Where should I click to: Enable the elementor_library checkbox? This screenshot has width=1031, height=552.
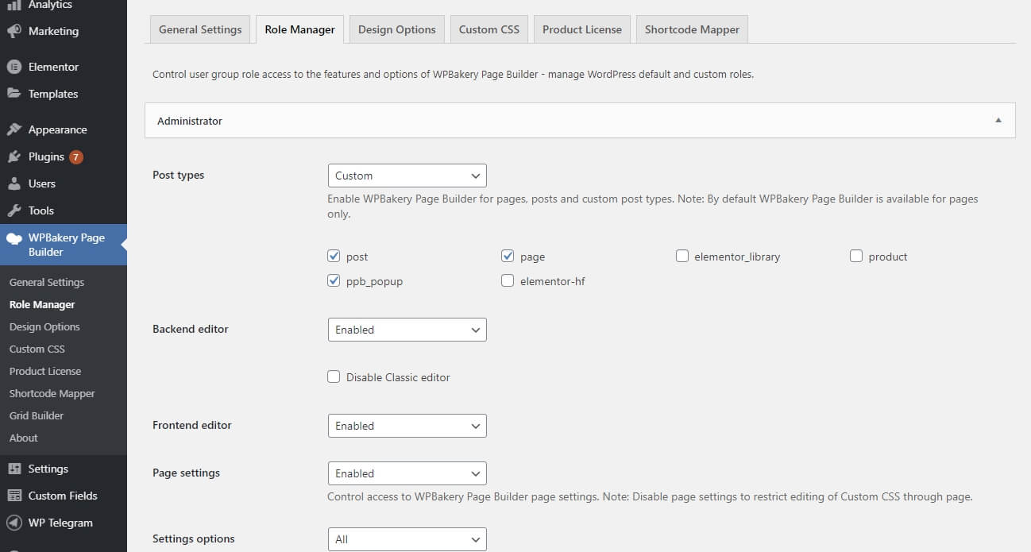click(x=682, y=256)
